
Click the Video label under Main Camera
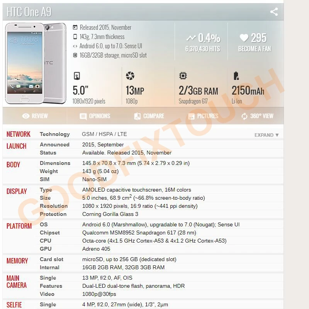point(47,294)
